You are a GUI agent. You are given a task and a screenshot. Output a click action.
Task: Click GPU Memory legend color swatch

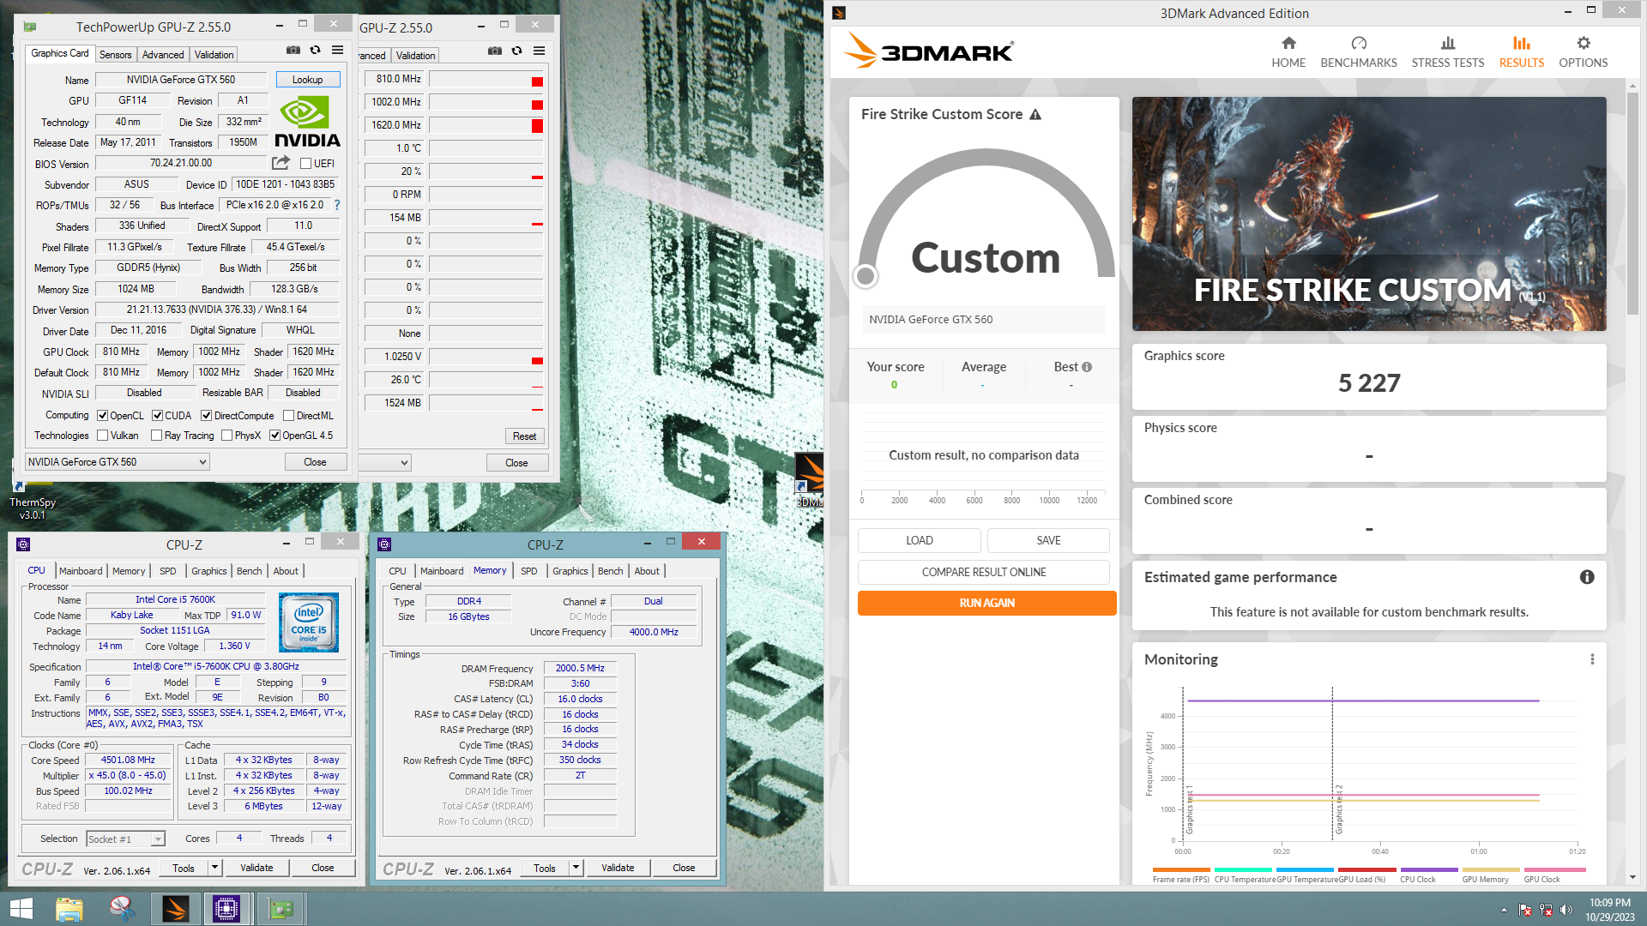1491,869
